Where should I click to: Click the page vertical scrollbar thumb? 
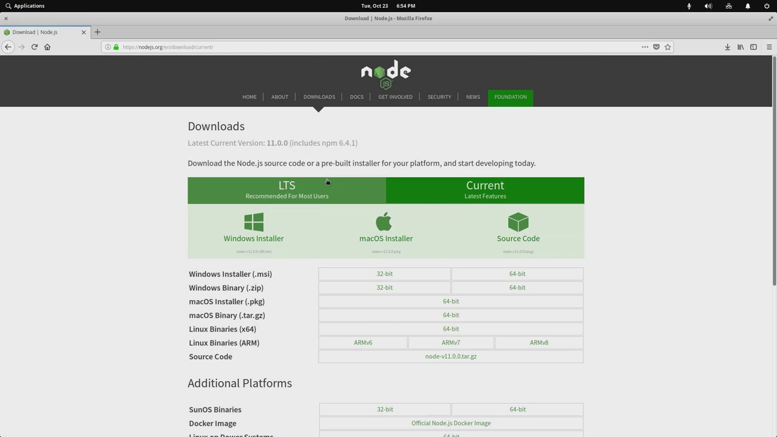coord(774,170)
